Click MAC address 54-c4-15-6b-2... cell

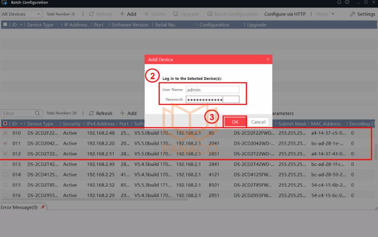(328, 185)
